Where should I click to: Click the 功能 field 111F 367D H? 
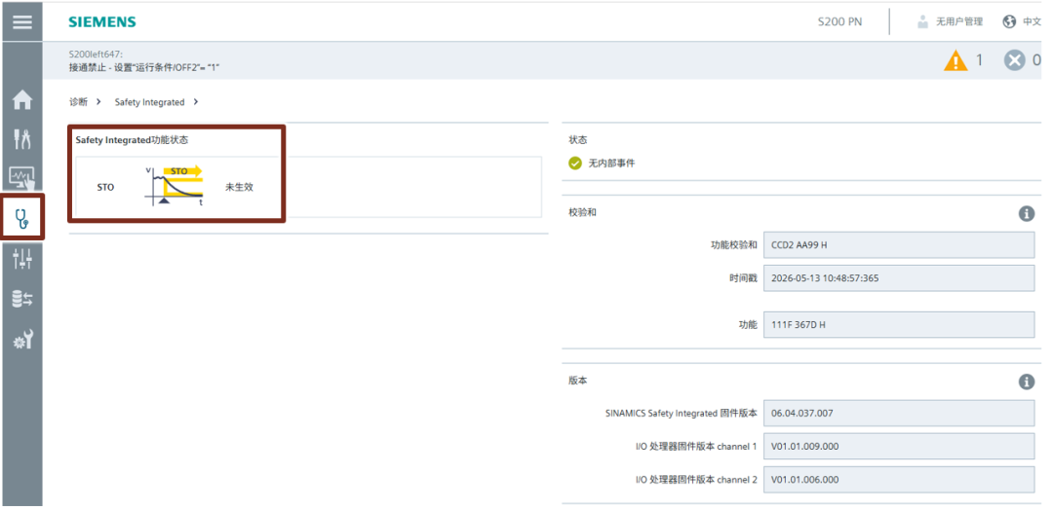click(899, 324)
